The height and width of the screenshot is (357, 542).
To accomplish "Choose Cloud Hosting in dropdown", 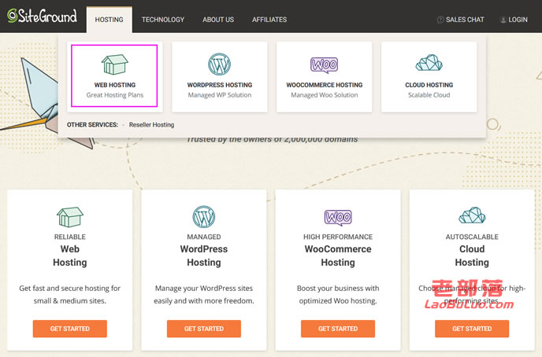I will (429, 85).
